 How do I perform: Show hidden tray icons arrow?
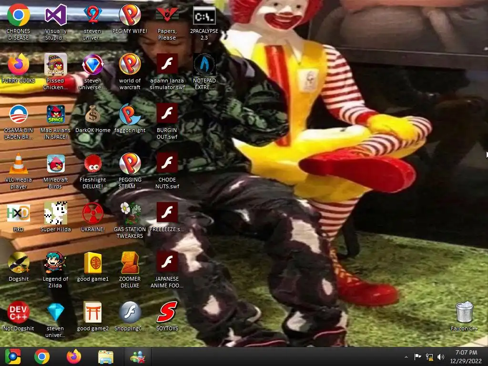(x=406, y=357)
